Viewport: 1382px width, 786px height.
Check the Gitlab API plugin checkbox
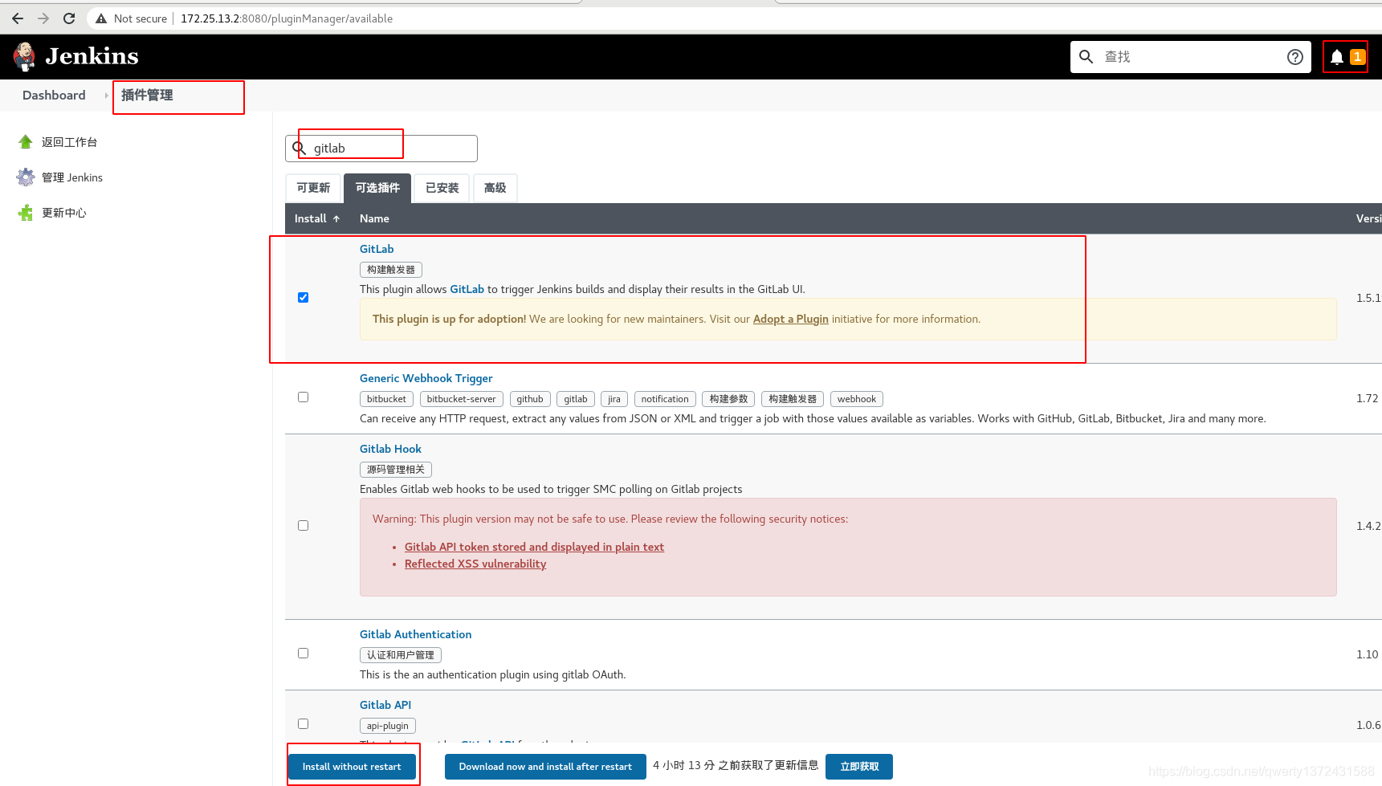pyautogui.click(x=303, y=723)
